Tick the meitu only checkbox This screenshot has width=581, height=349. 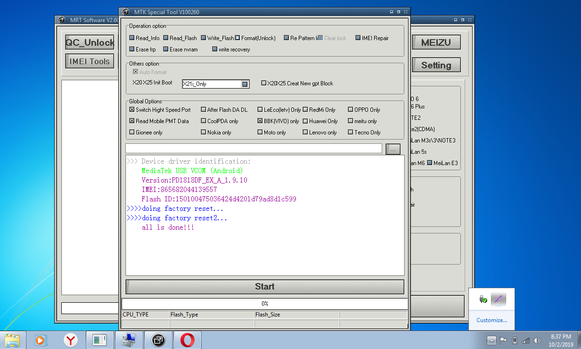[x=351, y=121]
